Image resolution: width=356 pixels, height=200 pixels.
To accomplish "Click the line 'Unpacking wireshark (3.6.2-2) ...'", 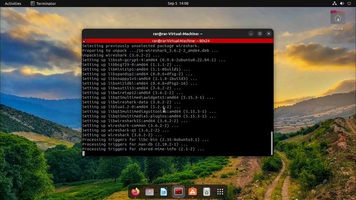I will pyautogui.click(x=121, y=56).
